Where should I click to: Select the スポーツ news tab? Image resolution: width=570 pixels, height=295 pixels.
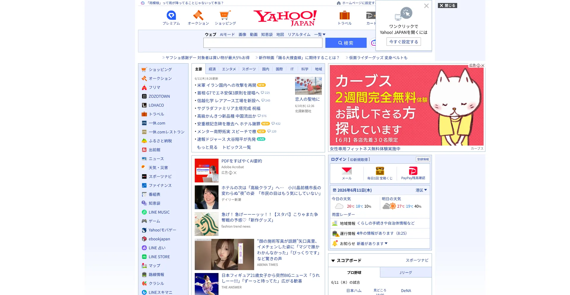[249, 69]
